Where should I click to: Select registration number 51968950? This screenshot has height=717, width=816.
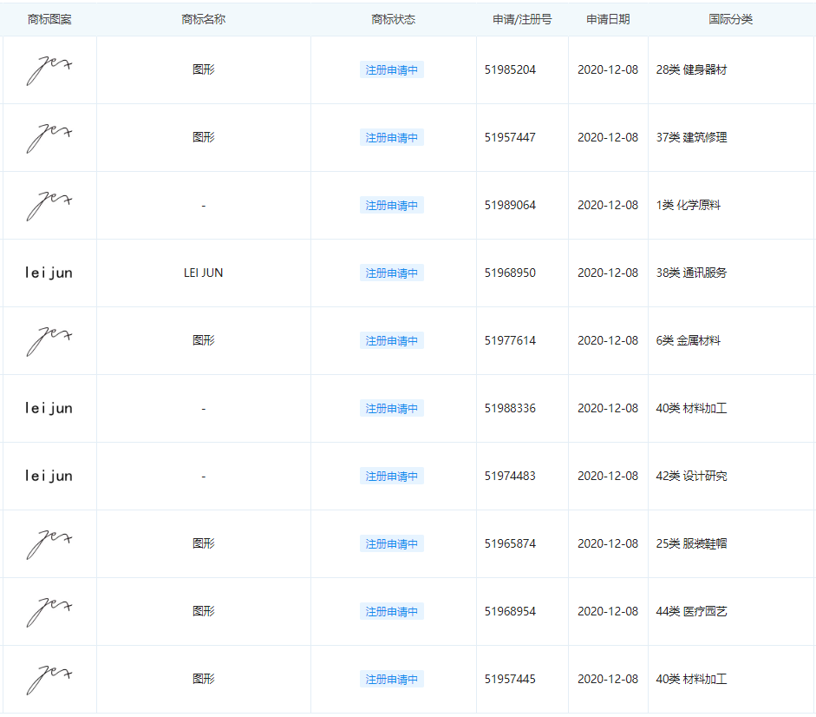(510, 273)
